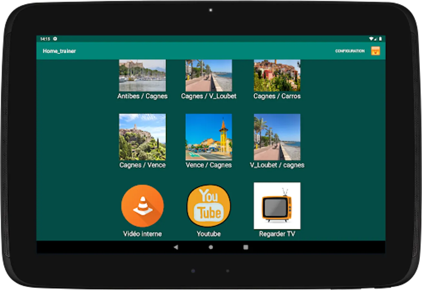Tap the Android home circle button
422x290 pixels.
tap(211, 247)
